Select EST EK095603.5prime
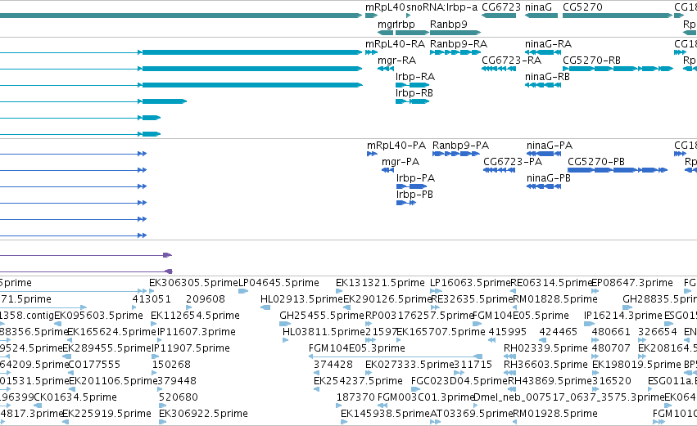Image resolution: width=697 pixels, height=426 pixels. (98, 316)
